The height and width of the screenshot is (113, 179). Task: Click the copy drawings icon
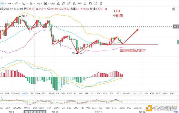[90, 4]
